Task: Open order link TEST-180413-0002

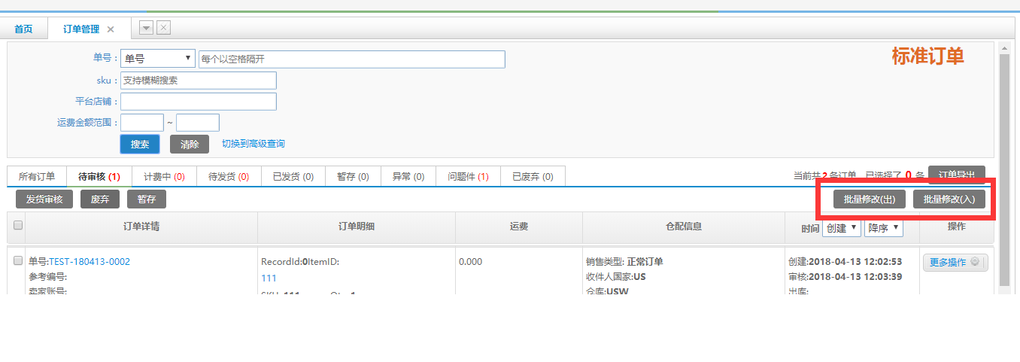Action: tap(89, 262)
